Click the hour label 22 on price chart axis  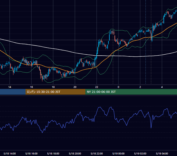[x=97, y=87]
